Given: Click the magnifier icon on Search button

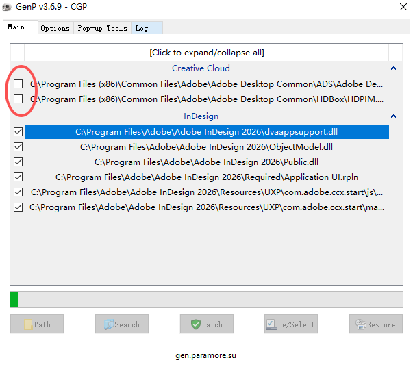Looking at the screenshot, I should 108,324.
